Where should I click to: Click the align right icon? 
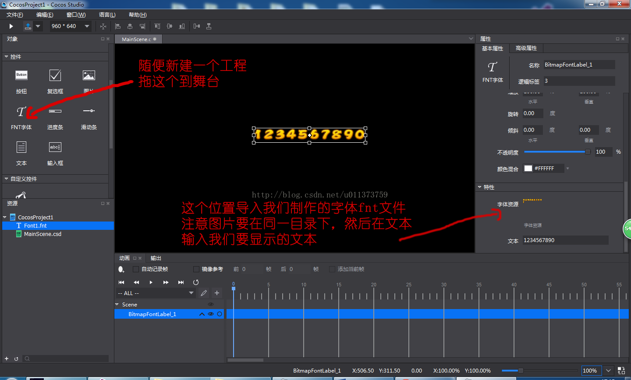[x=142, y=26]
